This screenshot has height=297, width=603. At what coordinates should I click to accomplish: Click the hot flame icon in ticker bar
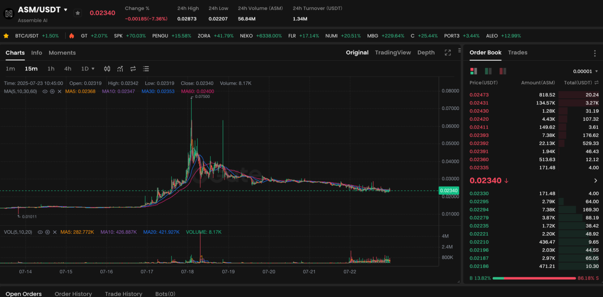[71, 36]
